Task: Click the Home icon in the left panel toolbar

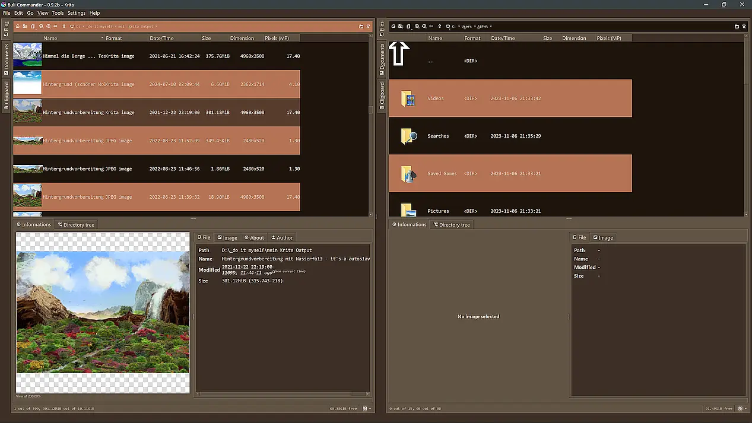Action: coord(18,26)
